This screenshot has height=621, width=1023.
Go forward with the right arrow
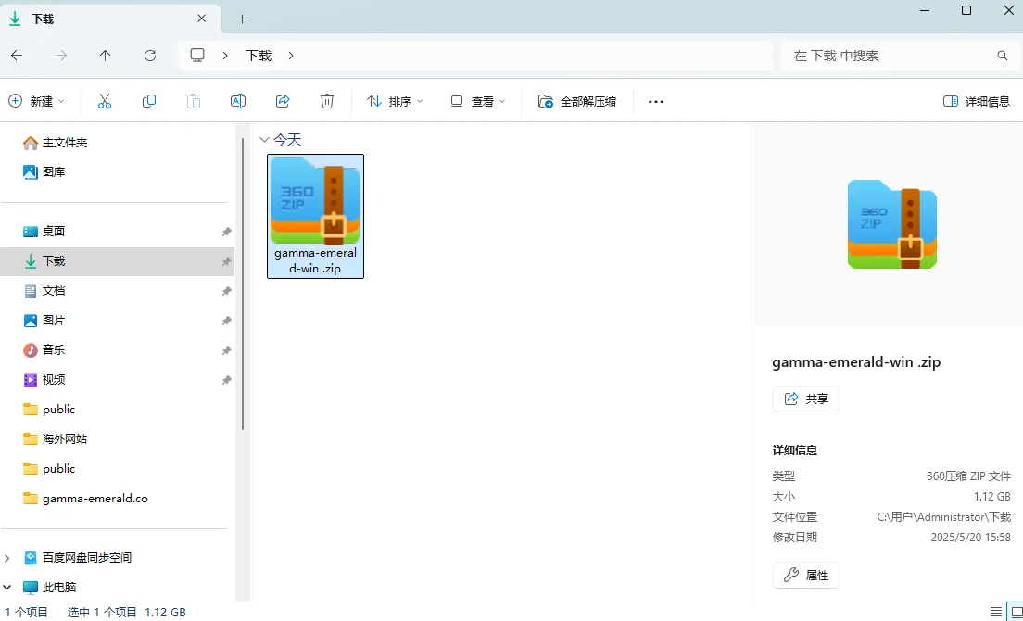[61, 56]
